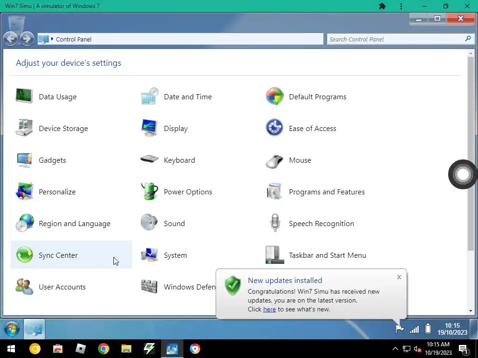Screen dimensions: 478x358
Task: Open the User Accounts icon
Action: click(x=24, y=287)
